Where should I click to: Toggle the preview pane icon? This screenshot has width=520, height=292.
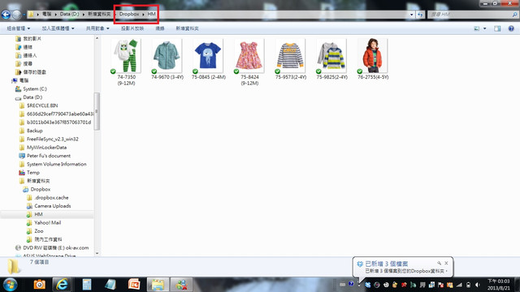[x=497, y=28]
